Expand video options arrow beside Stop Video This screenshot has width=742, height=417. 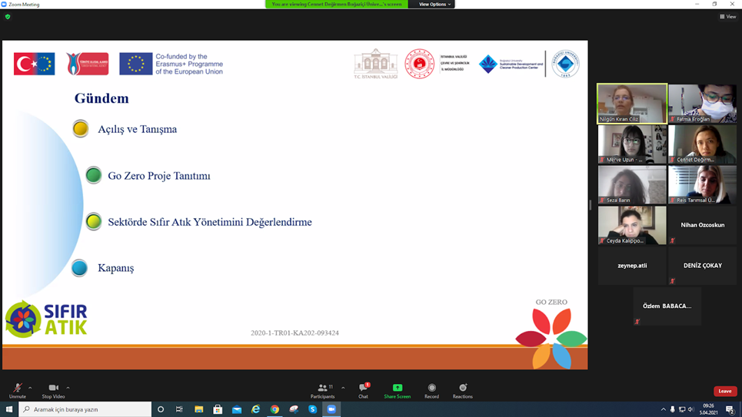coord(68,388)
